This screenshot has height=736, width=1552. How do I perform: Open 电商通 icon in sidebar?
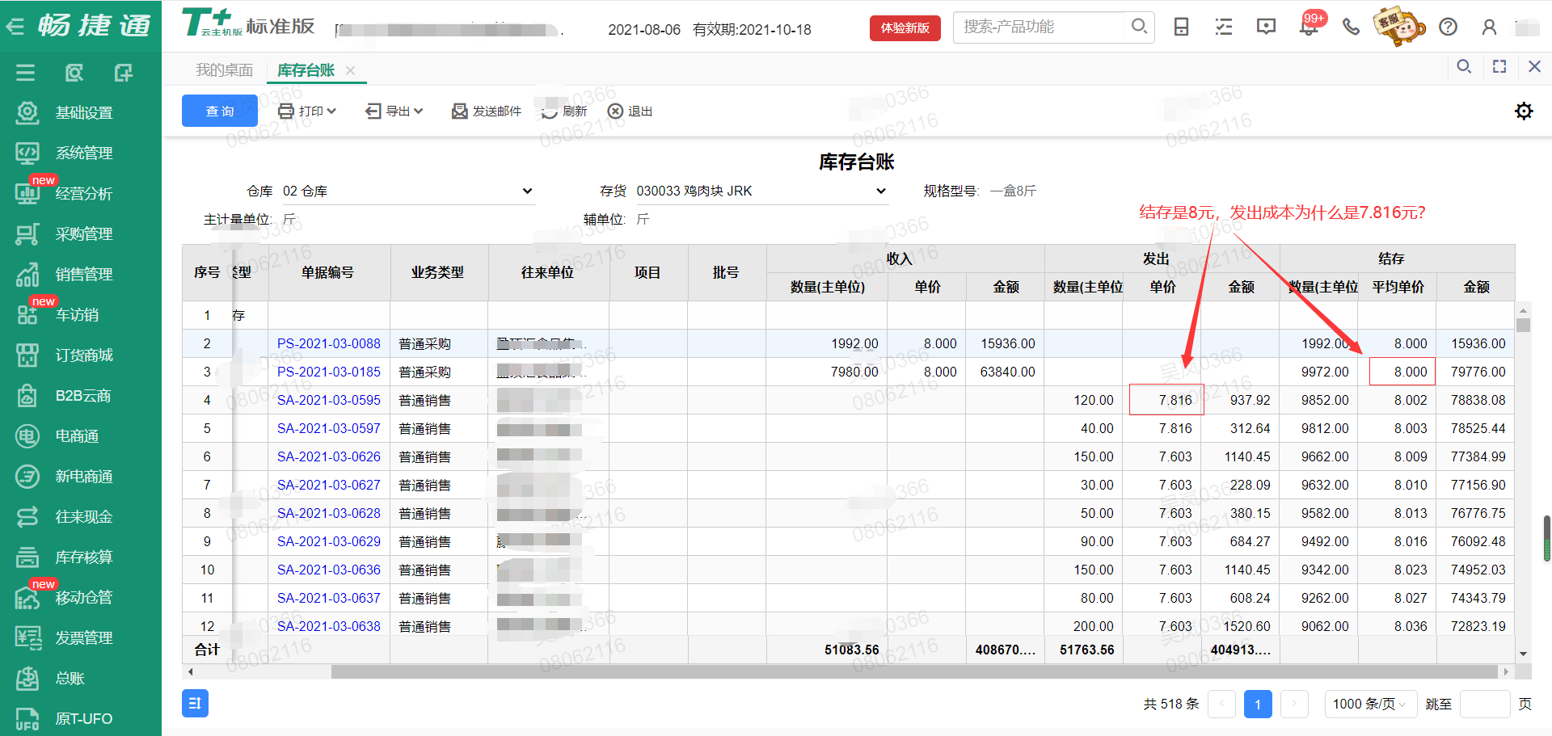27,435
